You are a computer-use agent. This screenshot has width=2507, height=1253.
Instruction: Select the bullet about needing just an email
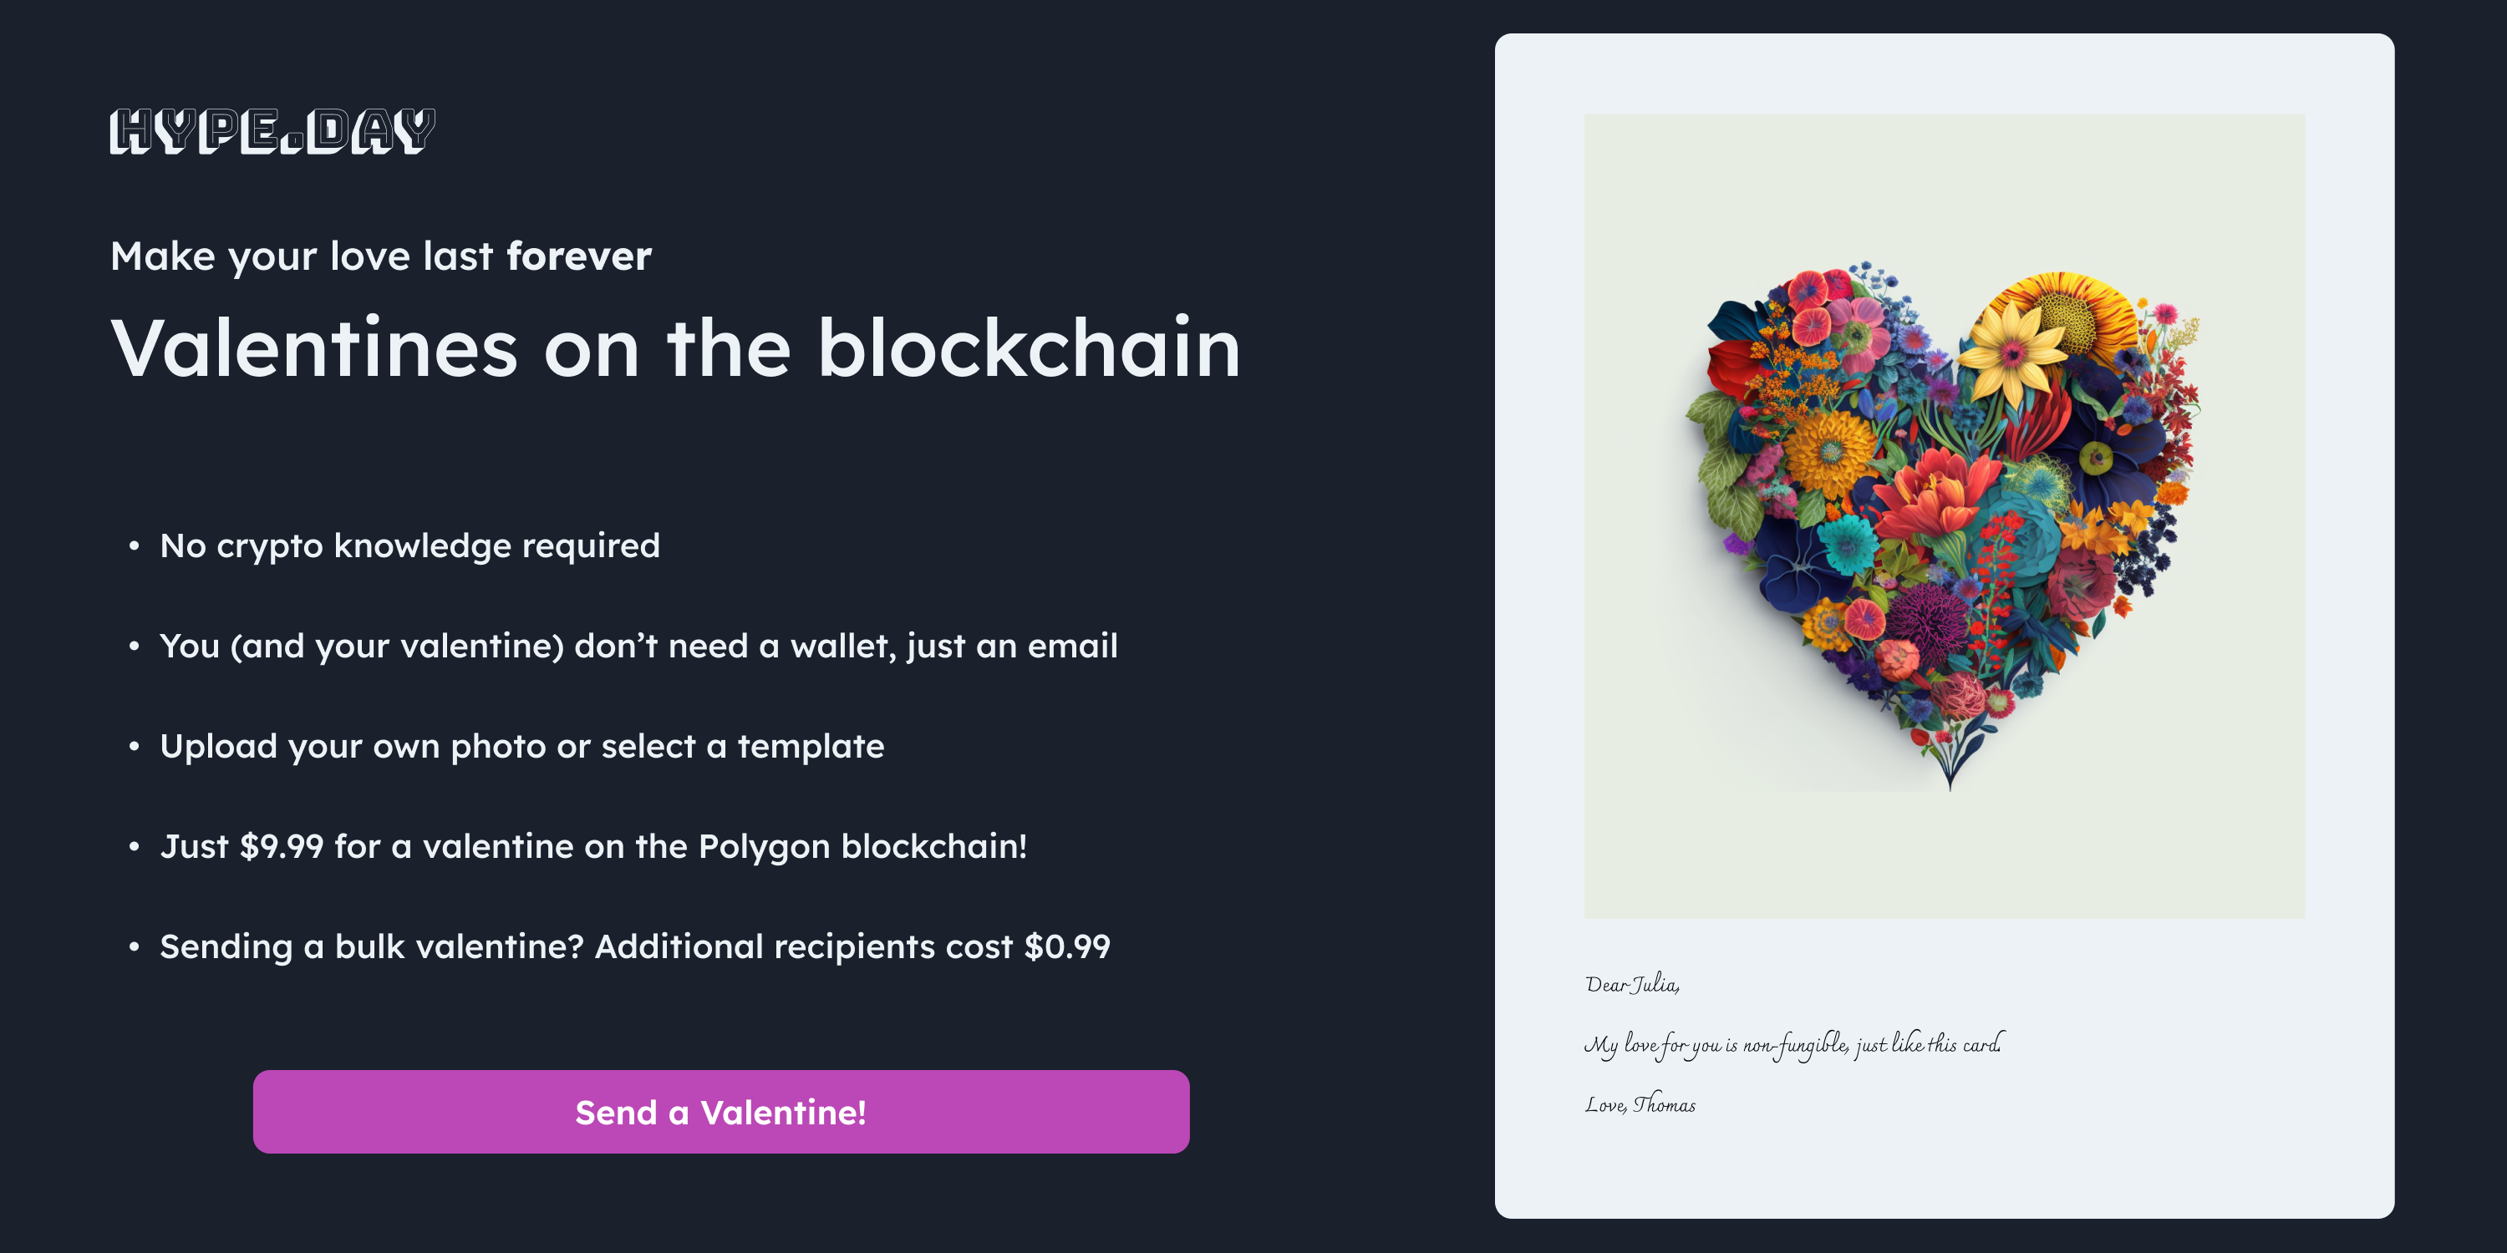tap(638, 646)
